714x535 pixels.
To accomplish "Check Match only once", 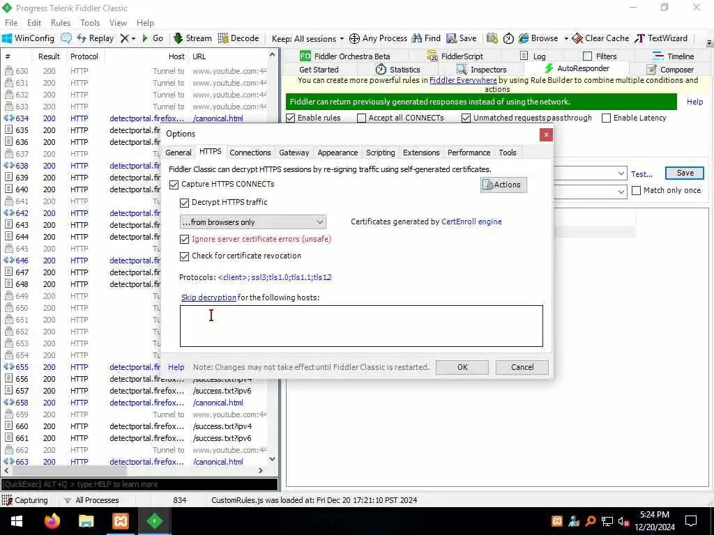I will [636, 191].
